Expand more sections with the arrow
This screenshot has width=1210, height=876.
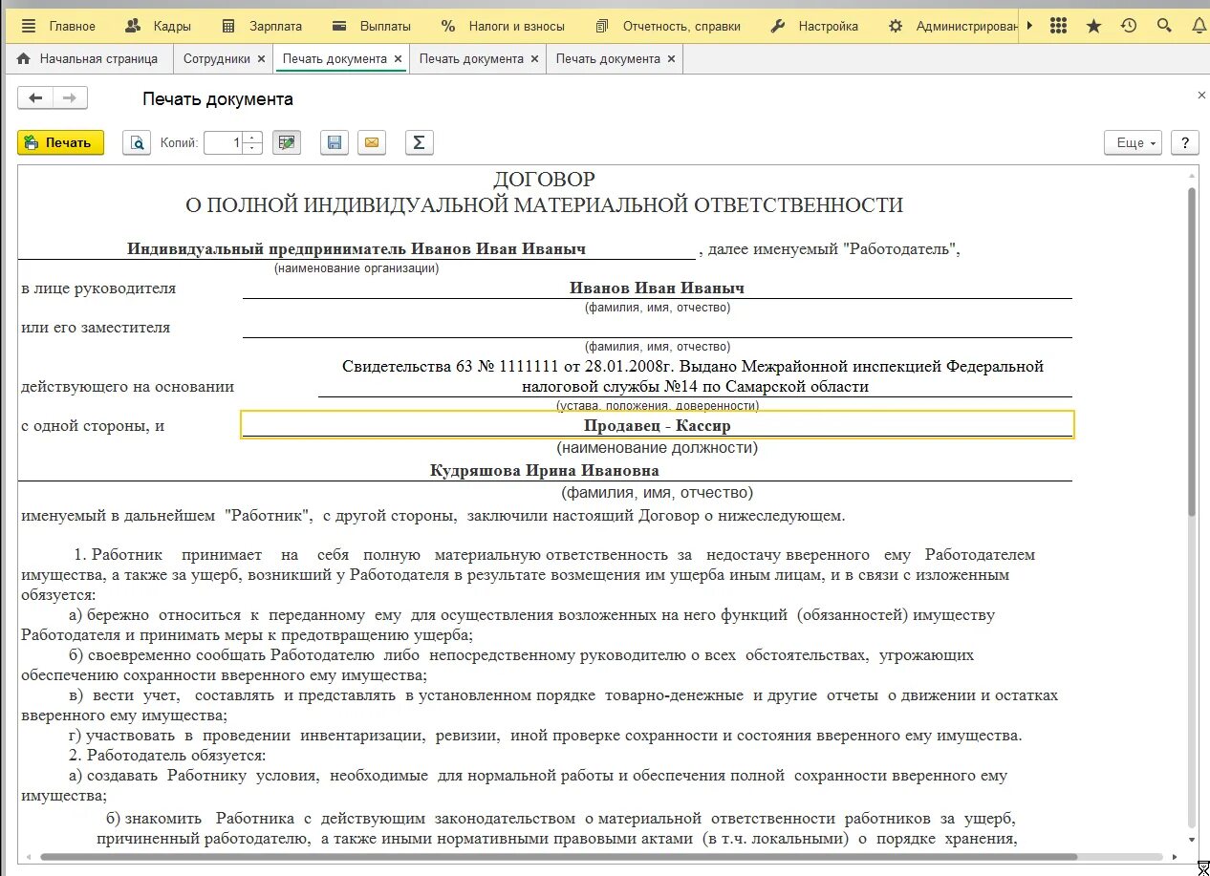pos(1029,26)
